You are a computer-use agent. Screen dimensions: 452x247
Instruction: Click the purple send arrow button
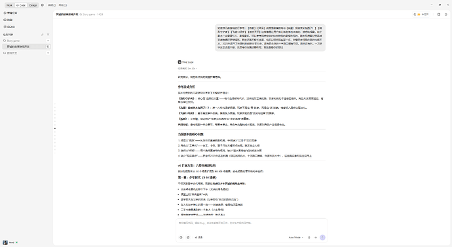(x=322, y=237)
